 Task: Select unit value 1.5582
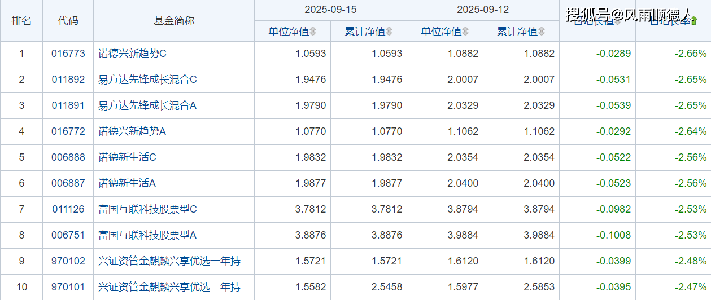coord(311,287)
